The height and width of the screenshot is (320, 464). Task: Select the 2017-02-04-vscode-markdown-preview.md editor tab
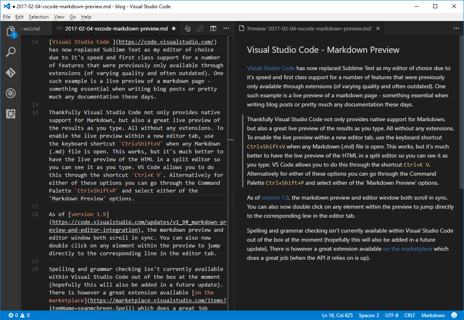click(x=116, y=28)
